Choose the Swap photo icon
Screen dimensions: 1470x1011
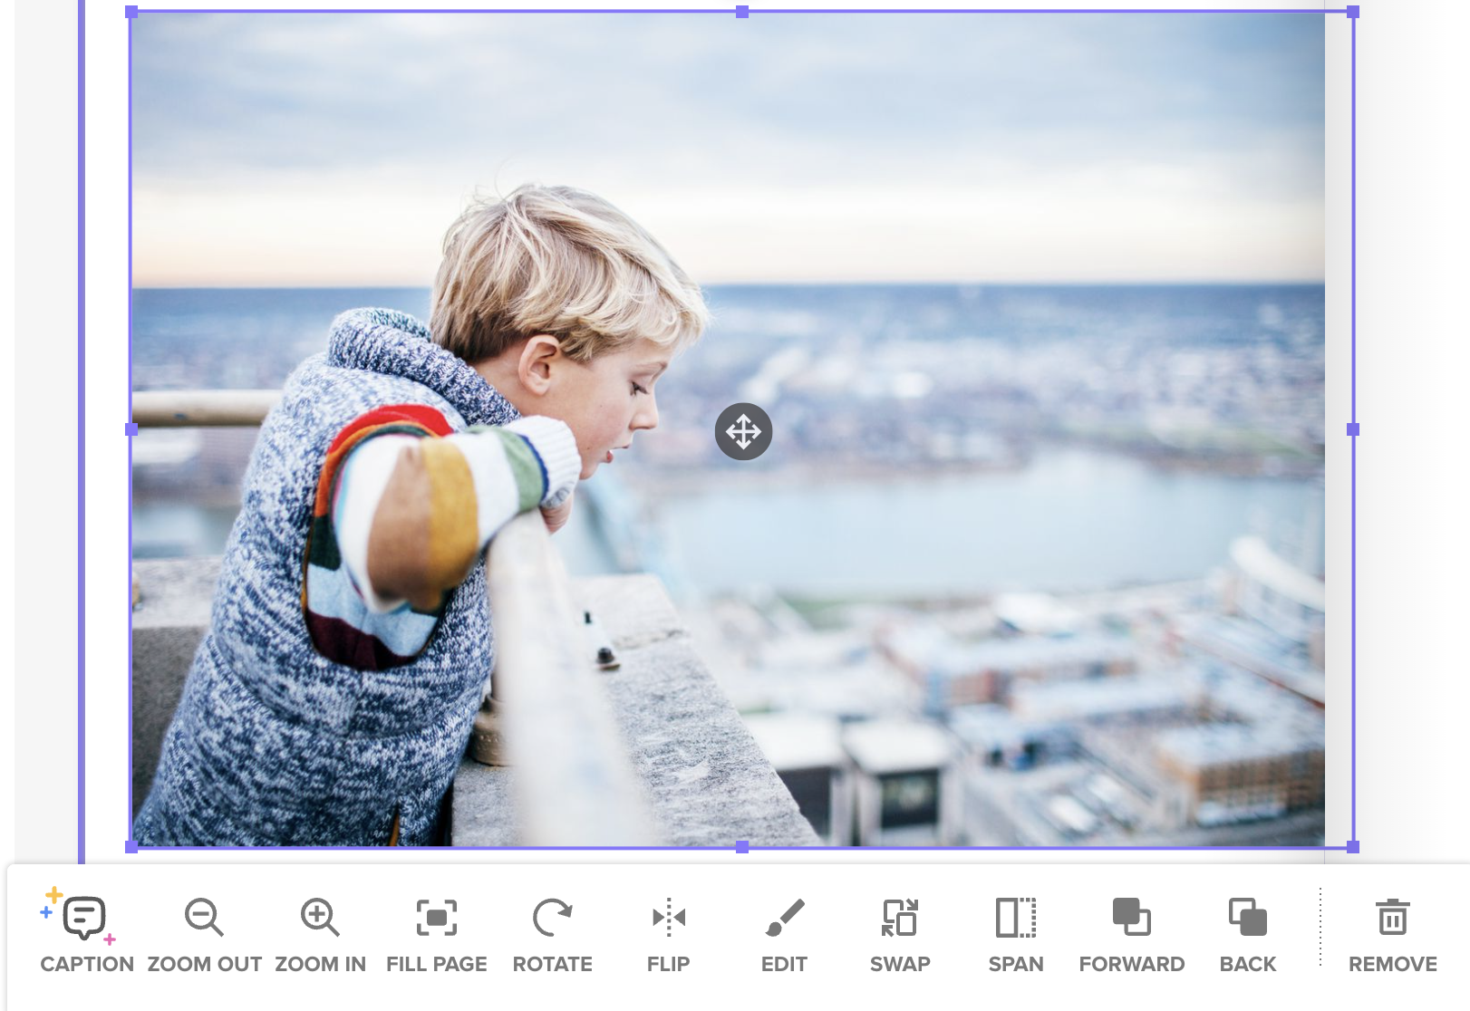click(x=900, y=917)
